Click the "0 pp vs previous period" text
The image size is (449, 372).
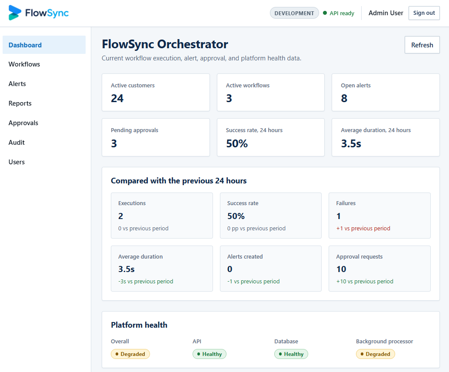256,228
